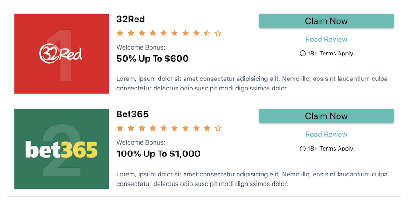The width and height of the screenshot is (409, 201).
Task: Click the empty tenth star for 32Red
Action: (218, 33)
